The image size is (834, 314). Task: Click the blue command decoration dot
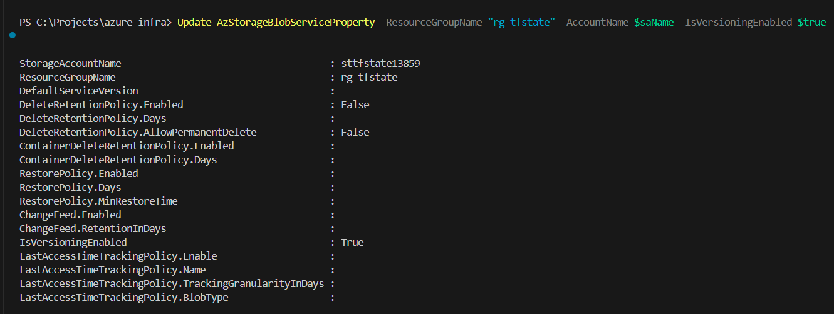click(13, 36)
